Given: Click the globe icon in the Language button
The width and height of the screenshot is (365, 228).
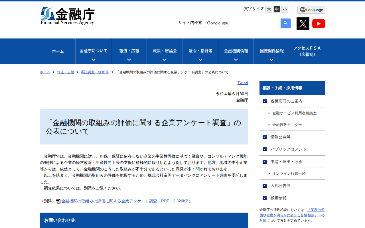Looking at the screenshot, I should pyautogui.click(x=302, y=9).
